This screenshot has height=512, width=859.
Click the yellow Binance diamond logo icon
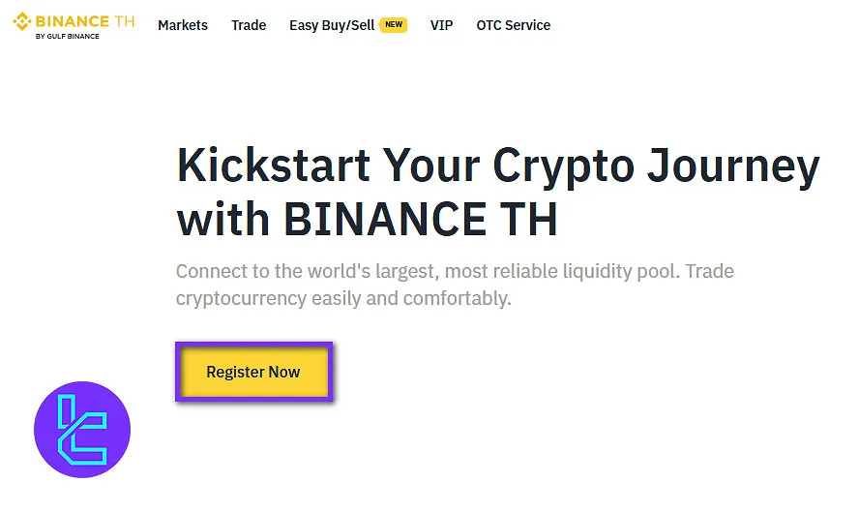[x=21, y=21]
